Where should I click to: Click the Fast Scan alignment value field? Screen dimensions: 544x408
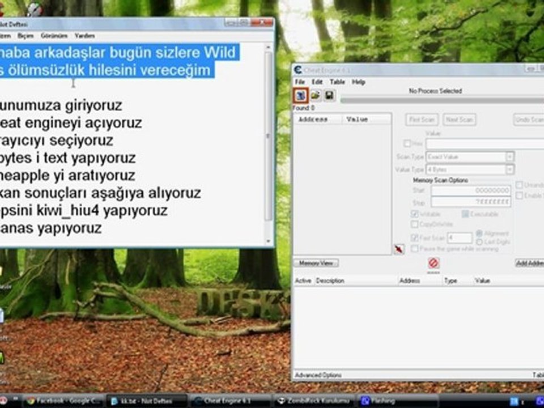pyautogui.click(x=460, y=238)
